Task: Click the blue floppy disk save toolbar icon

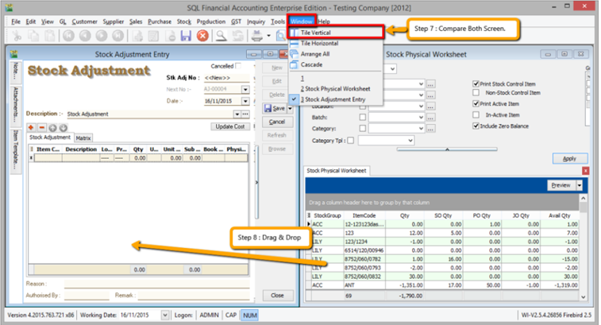Action: tap(186, 36)
